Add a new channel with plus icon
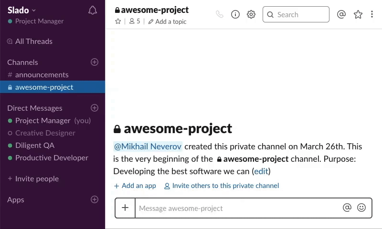382x229 pixels. [95, 62]
